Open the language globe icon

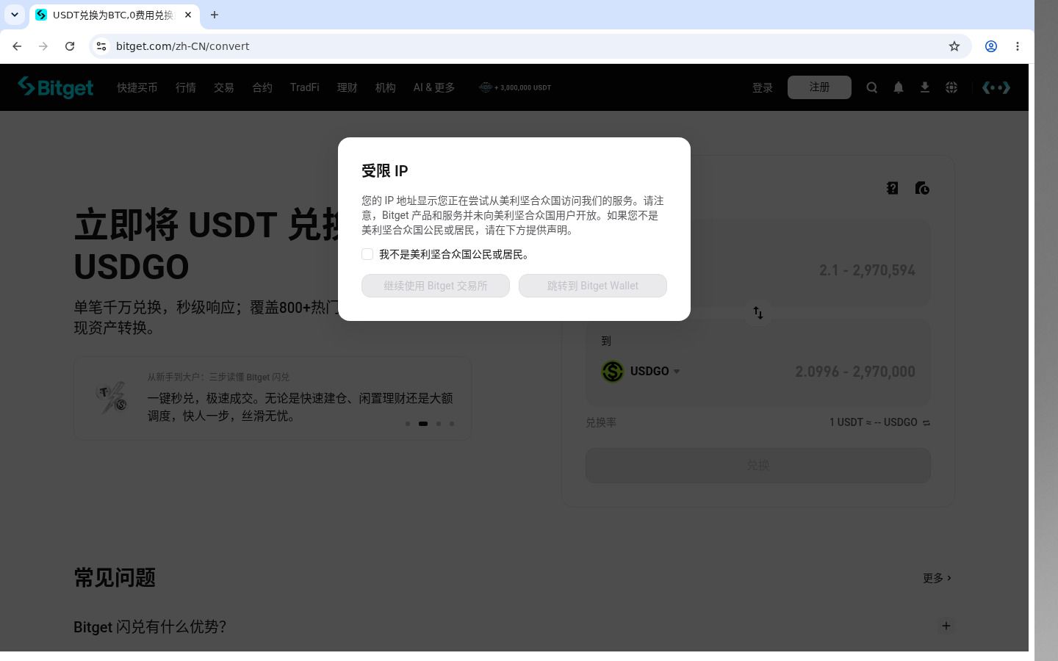pos(951,87)
